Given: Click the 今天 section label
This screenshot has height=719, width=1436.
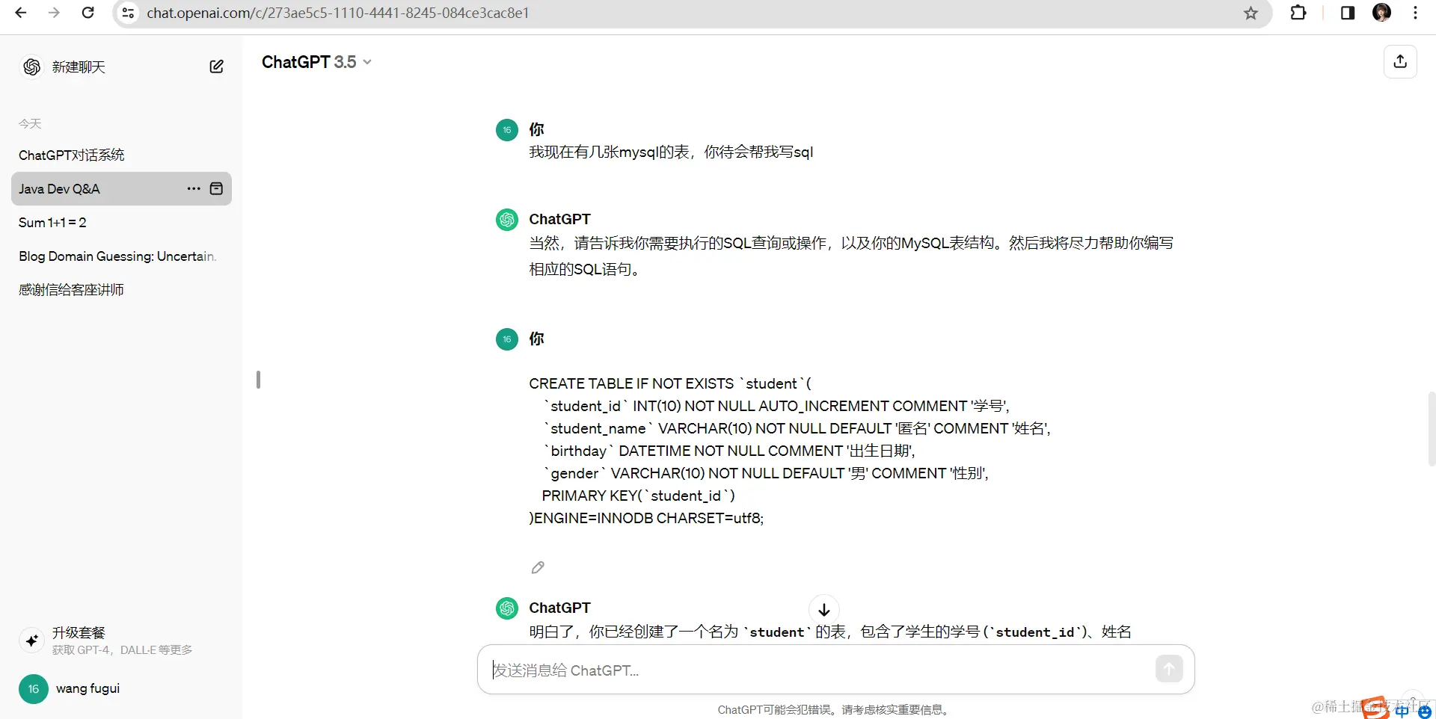Looking at the screenshot, I should click(30, 123).
